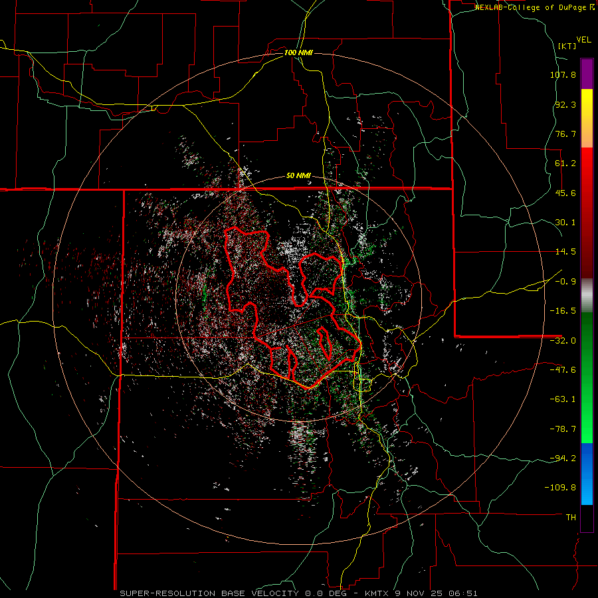Select the -94.2 velocity scale value
The image size is (598, 598).
click(x=563, y=458)
